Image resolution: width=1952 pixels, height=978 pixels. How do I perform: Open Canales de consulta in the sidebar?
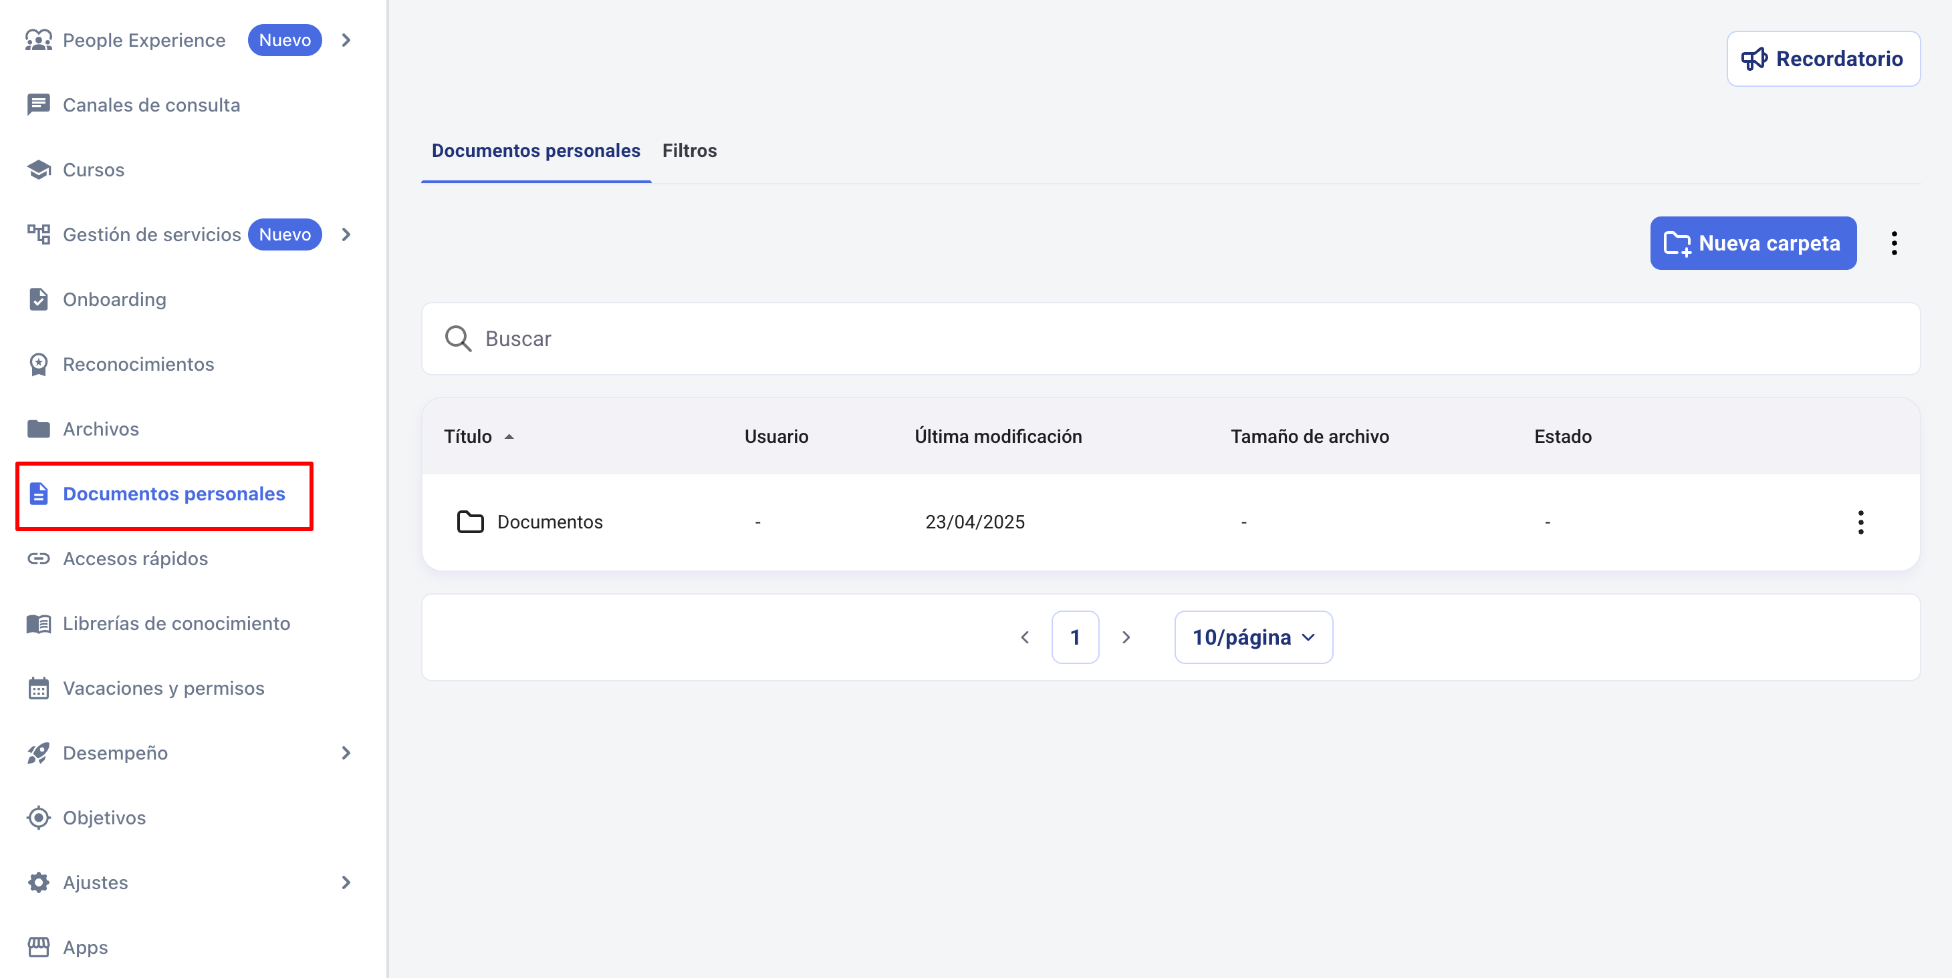point(152,104)
